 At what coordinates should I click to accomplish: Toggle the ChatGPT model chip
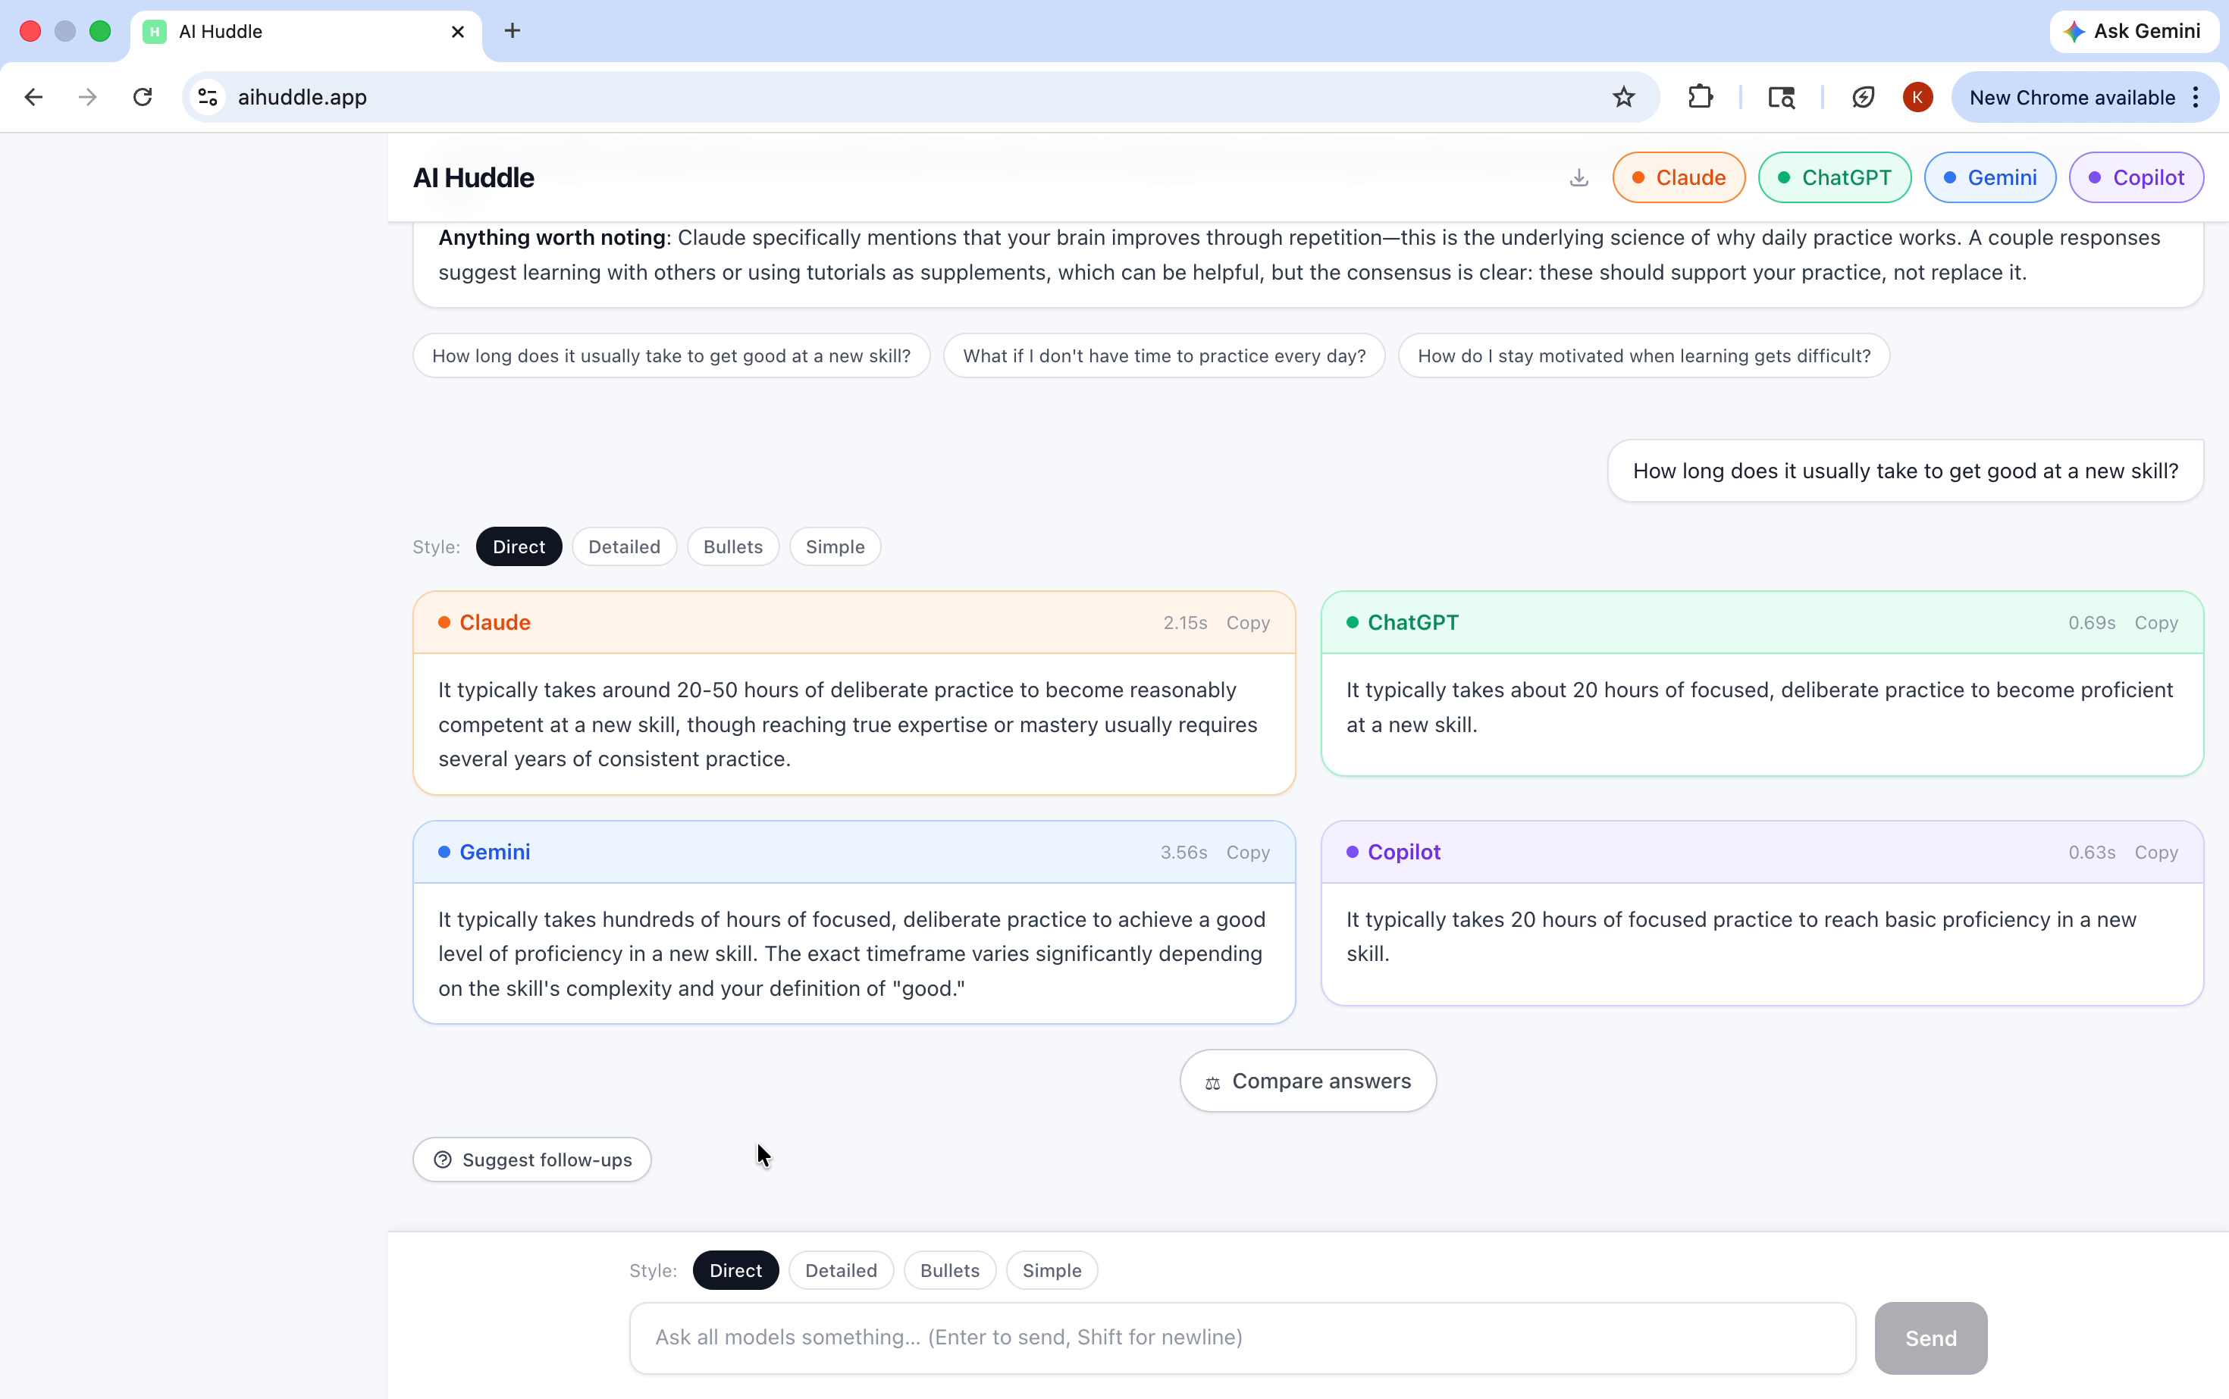click(1834, 177)
